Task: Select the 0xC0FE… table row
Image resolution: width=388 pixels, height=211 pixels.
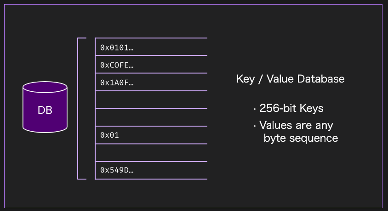Action: tap(151, 64)
